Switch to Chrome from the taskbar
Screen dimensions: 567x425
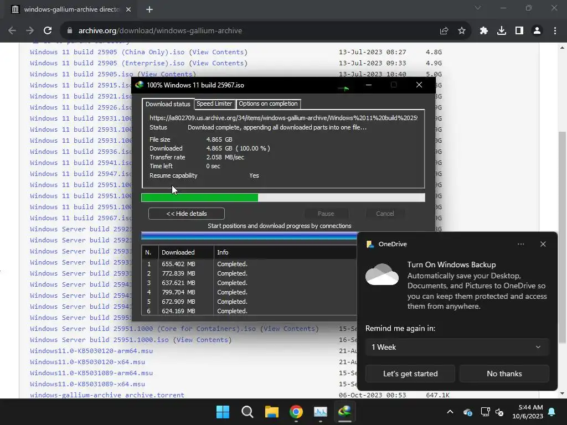point(296,412)
